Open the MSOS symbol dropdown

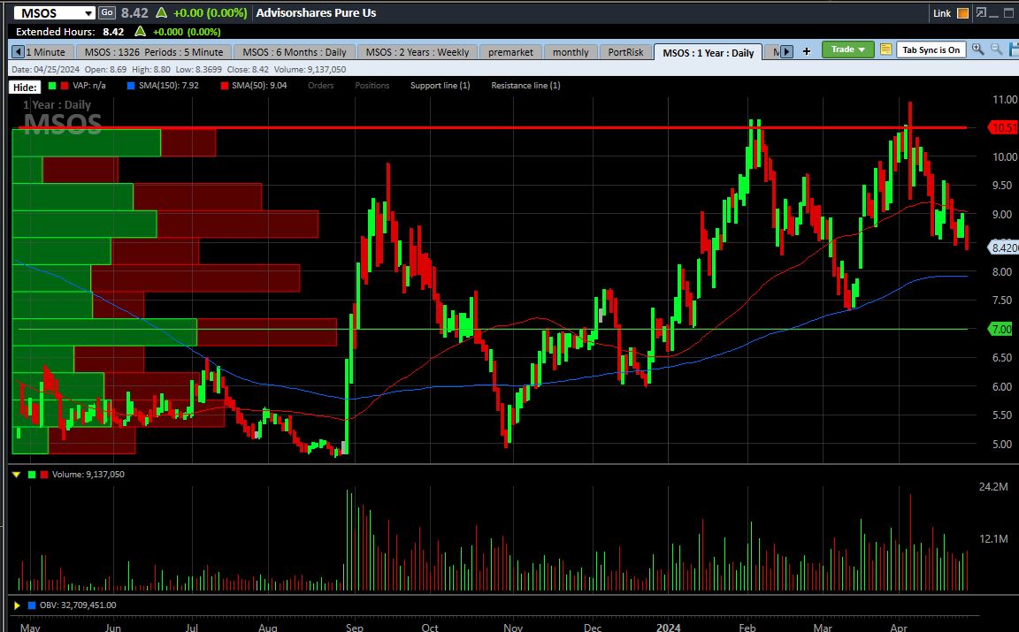coord(88,13)
